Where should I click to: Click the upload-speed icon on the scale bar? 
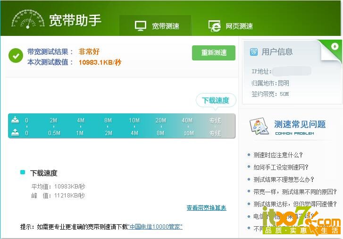click(15, 132)
